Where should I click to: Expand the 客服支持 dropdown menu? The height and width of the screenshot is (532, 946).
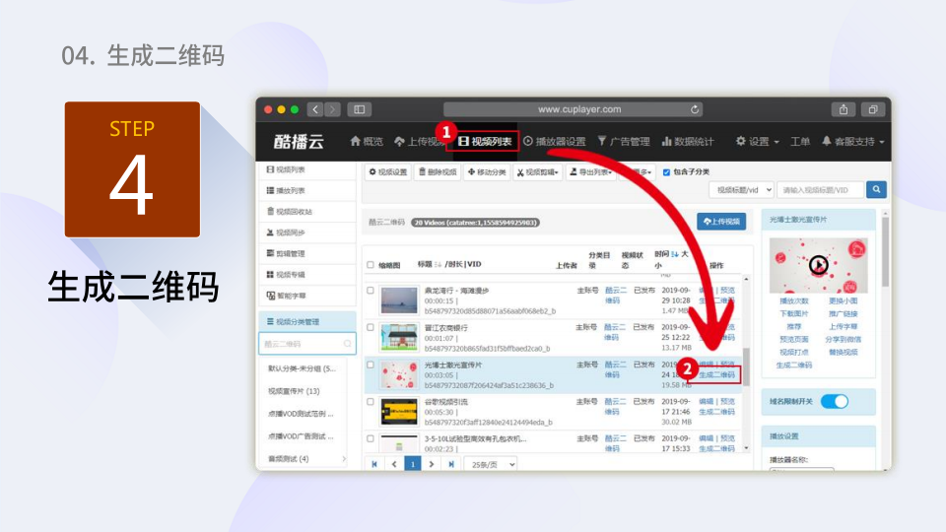(x=853, y=141)
